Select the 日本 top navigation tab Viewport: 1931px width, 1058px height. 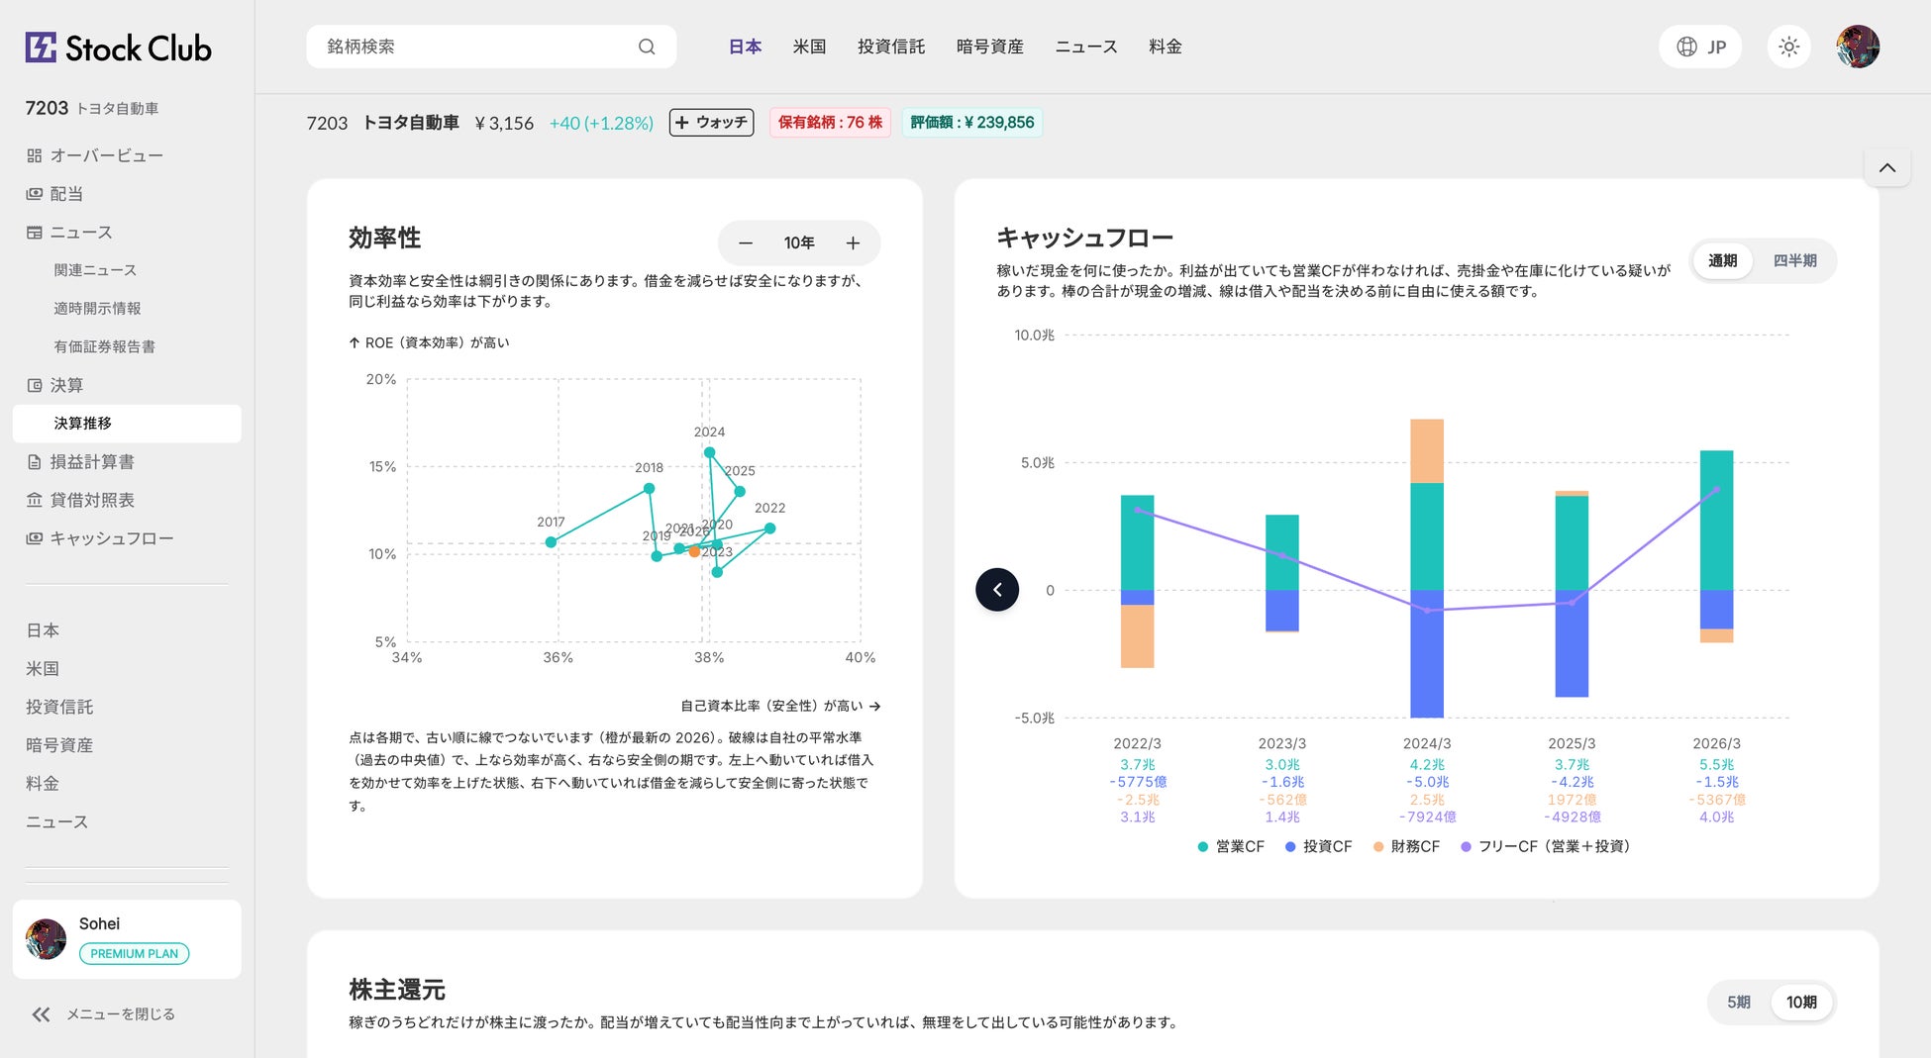pyautogui.click(x=745, y=47)
